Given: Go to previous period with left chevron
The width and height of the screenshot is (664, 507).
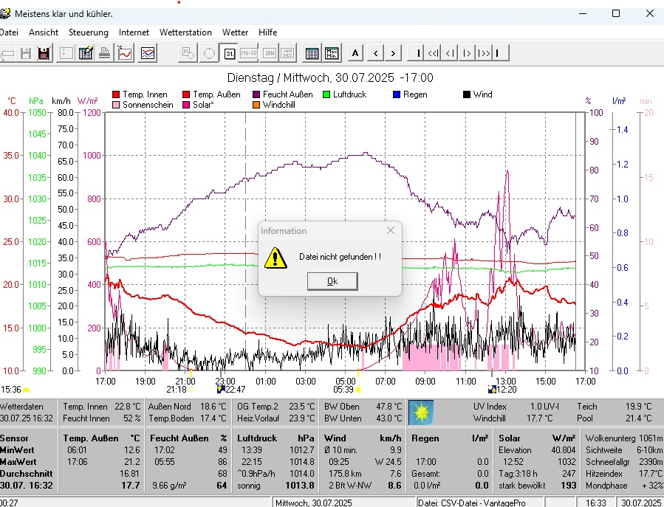Looking at the screenshot, I should (376, 53).
